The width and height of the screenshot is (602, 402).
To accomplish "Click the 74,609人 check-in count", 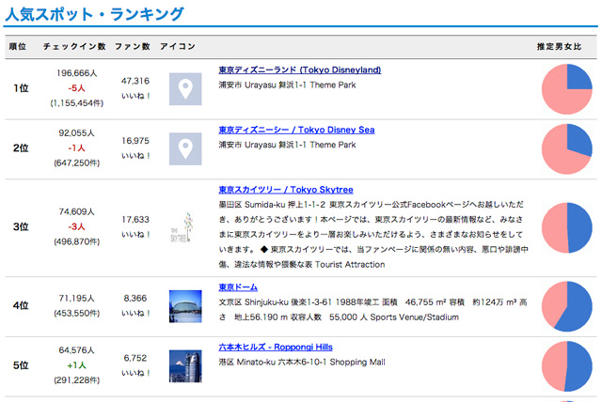I will tap(76, 212).
